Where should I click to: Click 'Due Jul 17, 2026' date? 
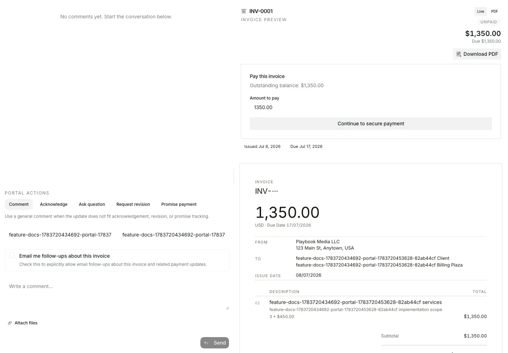[x=306, y=146]
